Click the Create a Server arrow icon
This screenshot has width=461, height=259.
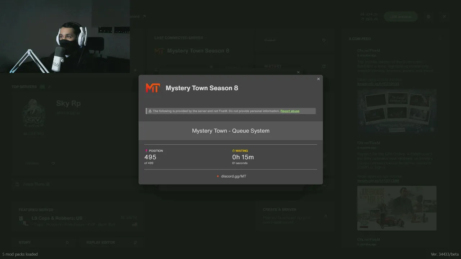(x=325, y=216)
